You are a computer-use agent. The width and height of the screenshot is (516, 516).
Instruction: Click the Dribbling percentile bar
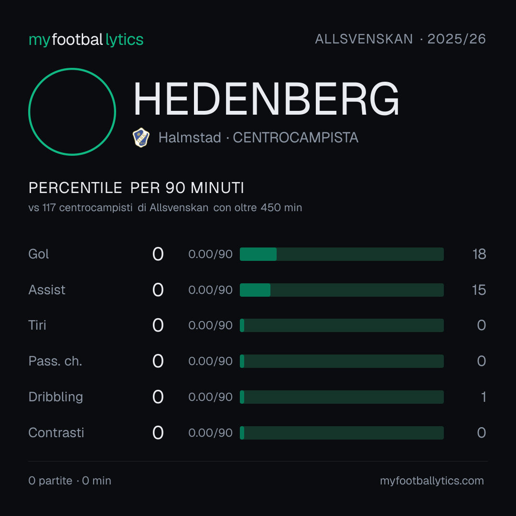[342, 397]
